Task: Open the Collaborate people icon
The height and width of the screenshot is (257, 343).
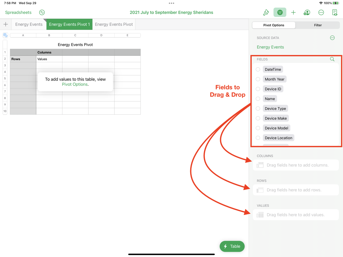Action: (307, 12)
